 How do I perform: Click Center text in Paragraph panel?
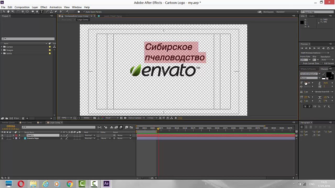[306, 127]
